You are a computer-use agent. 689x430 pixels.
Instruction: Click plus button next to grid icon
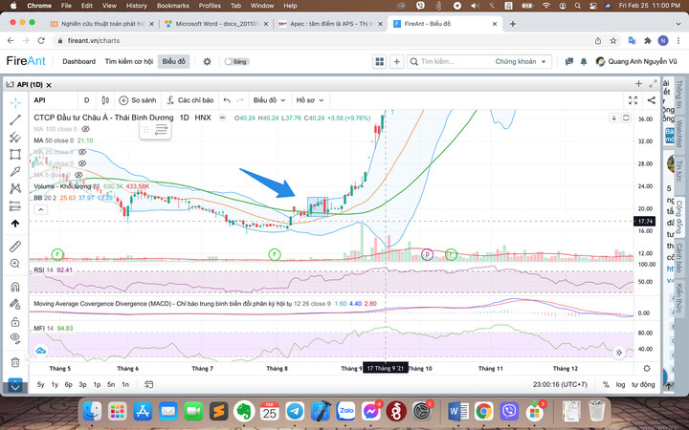pos(397,61)
